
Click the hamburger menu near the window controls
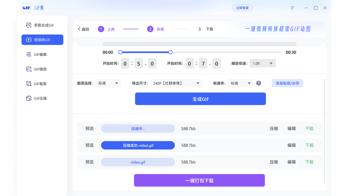pos(293,8)
